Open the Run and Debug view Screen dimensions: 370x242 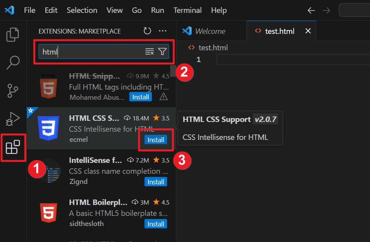[x=13, y=119]
